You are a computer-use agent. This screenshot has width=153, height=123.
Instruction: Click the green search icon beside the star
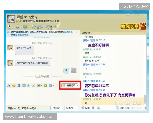click(20, 21)
